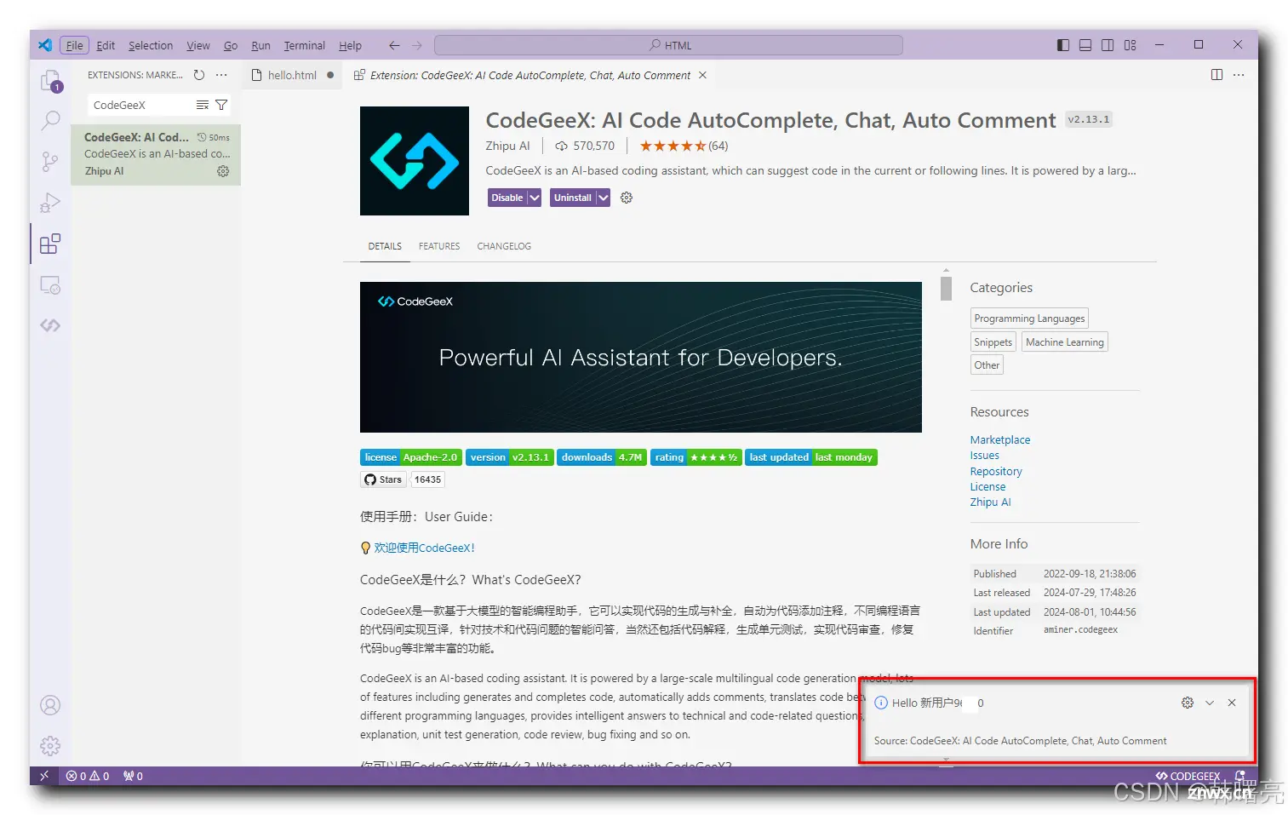Click the HTML command center search box
This screenshot has height=815, width=1288.
pyautogui.click(x=668, y=45)
